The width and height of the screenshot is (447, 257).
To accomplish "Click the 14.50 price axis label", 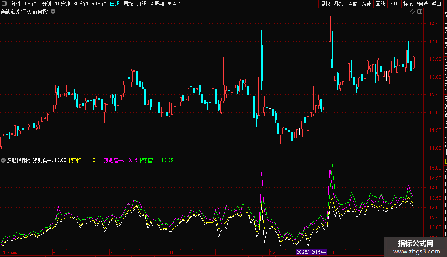I will click(435, 24).
